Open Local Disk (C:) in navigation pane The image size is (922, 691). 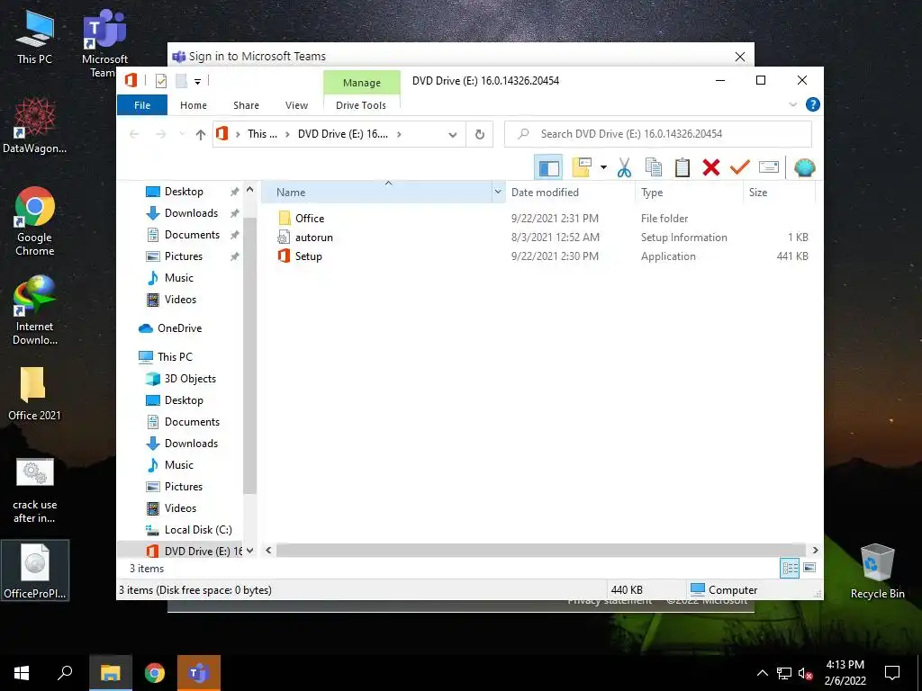click(x=197, y=530)
